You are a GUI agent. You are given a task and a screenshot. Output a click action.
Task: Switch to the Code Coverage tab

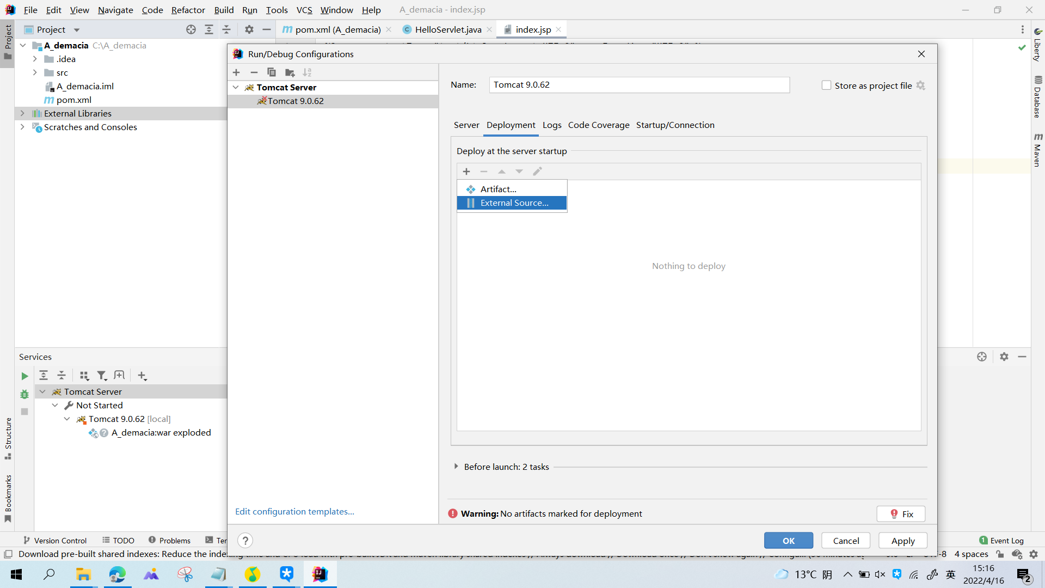[x=599, y=125]
